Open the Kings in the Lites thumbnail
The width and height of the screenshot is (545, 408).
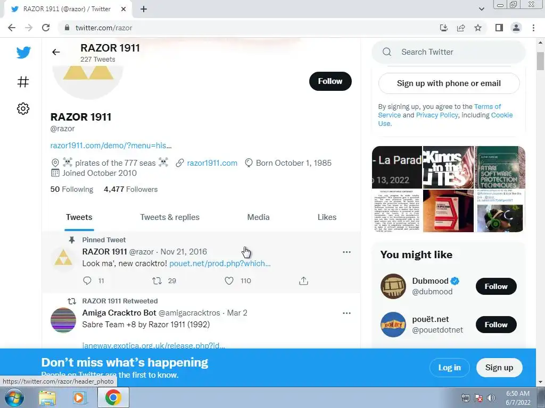coord(448,167)
